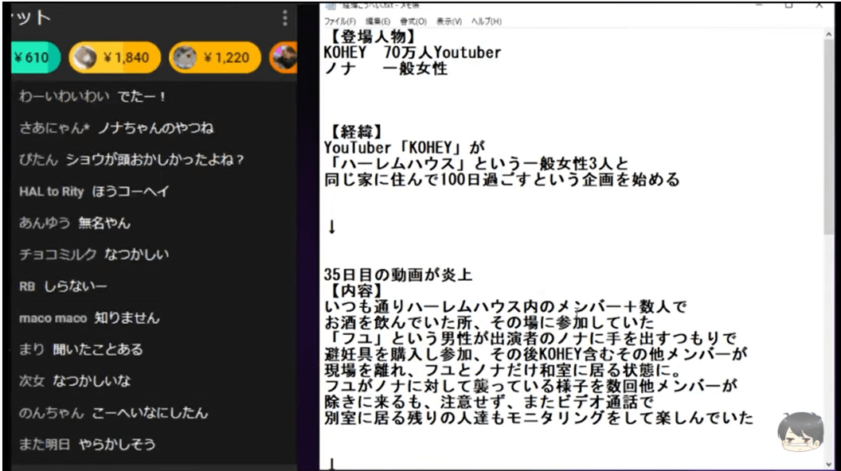The height and width of the screenshot is (471, 841).
Task: Open the ヘルプ(H) menu
Action: tap(487, 21)
